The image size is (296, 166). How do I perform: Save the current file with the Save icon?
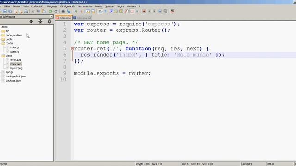[5, 11]
